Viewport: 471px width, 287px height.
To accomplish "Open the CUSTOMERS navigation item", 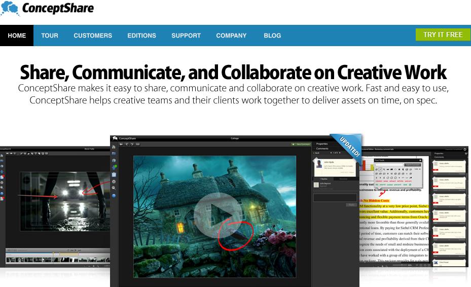I will click(93, 35).
